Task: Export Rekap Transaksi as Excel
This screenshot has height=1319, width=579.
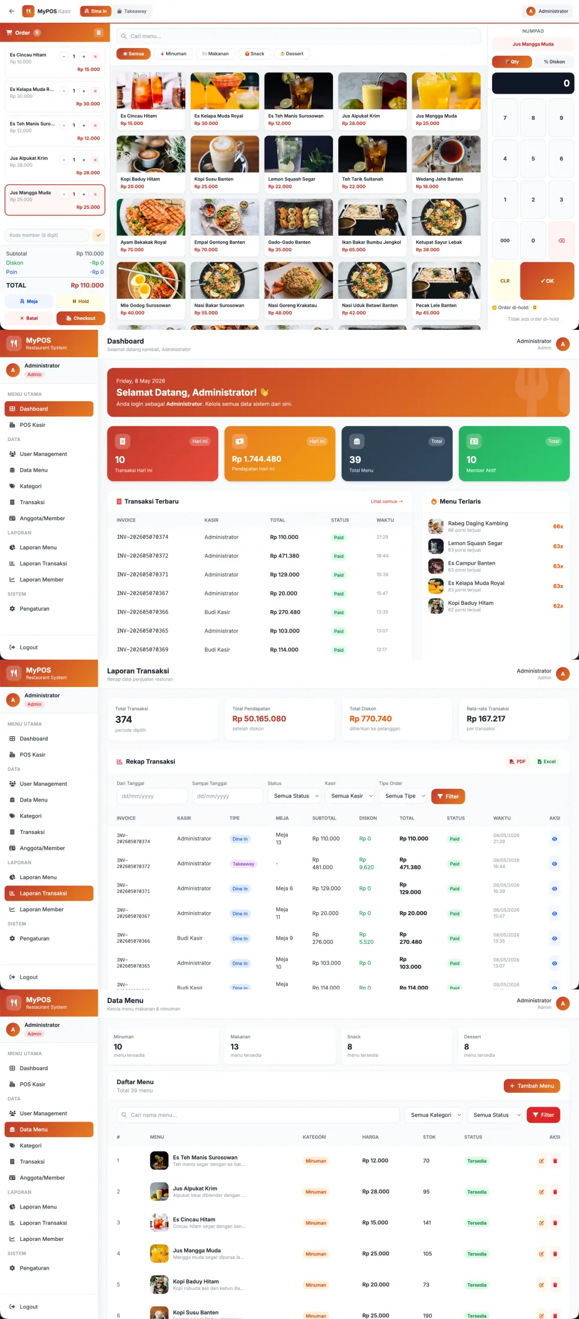Action: (x=547, y=762)
